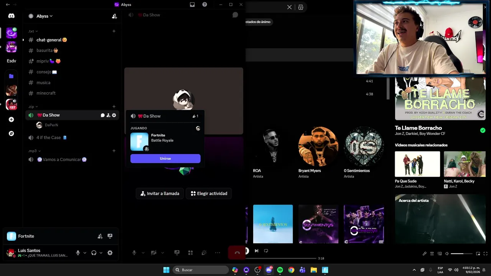Go back with the Discord back arrow
The height and width of the screenshot is (276, 491).
point(8,5)
